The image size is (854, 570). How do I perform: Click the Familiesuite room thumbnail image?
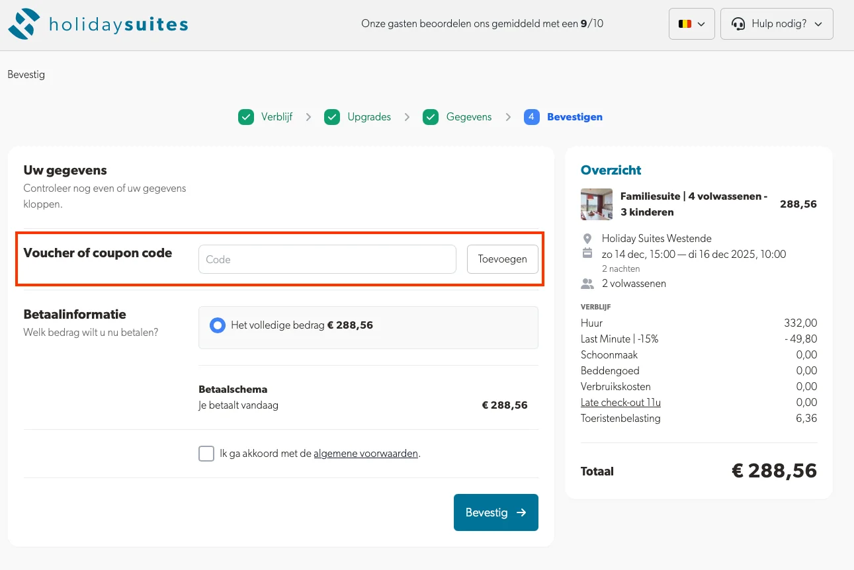596,204
